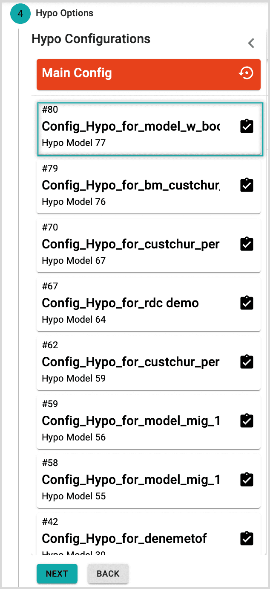Collapse the Hypo Configurations panel chevron
This screenshot has width=270, height=589.
click(x=251, y=43)
